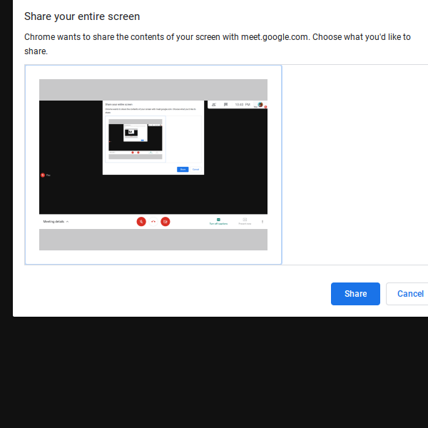Click the 10:48 PM time in the preview

point(243,104)
